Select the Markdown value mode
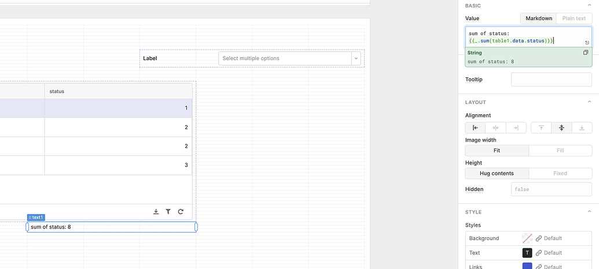Image resolution: width=599 pixels, height=269 pixels. pyautogui.click(x=538, y=18)
